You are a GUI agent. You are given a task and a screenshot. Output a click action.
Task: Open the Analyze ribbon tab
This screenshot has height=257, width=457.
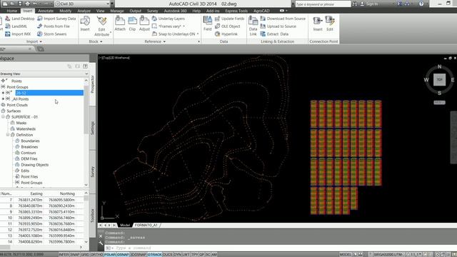click(x=84, y=11)
